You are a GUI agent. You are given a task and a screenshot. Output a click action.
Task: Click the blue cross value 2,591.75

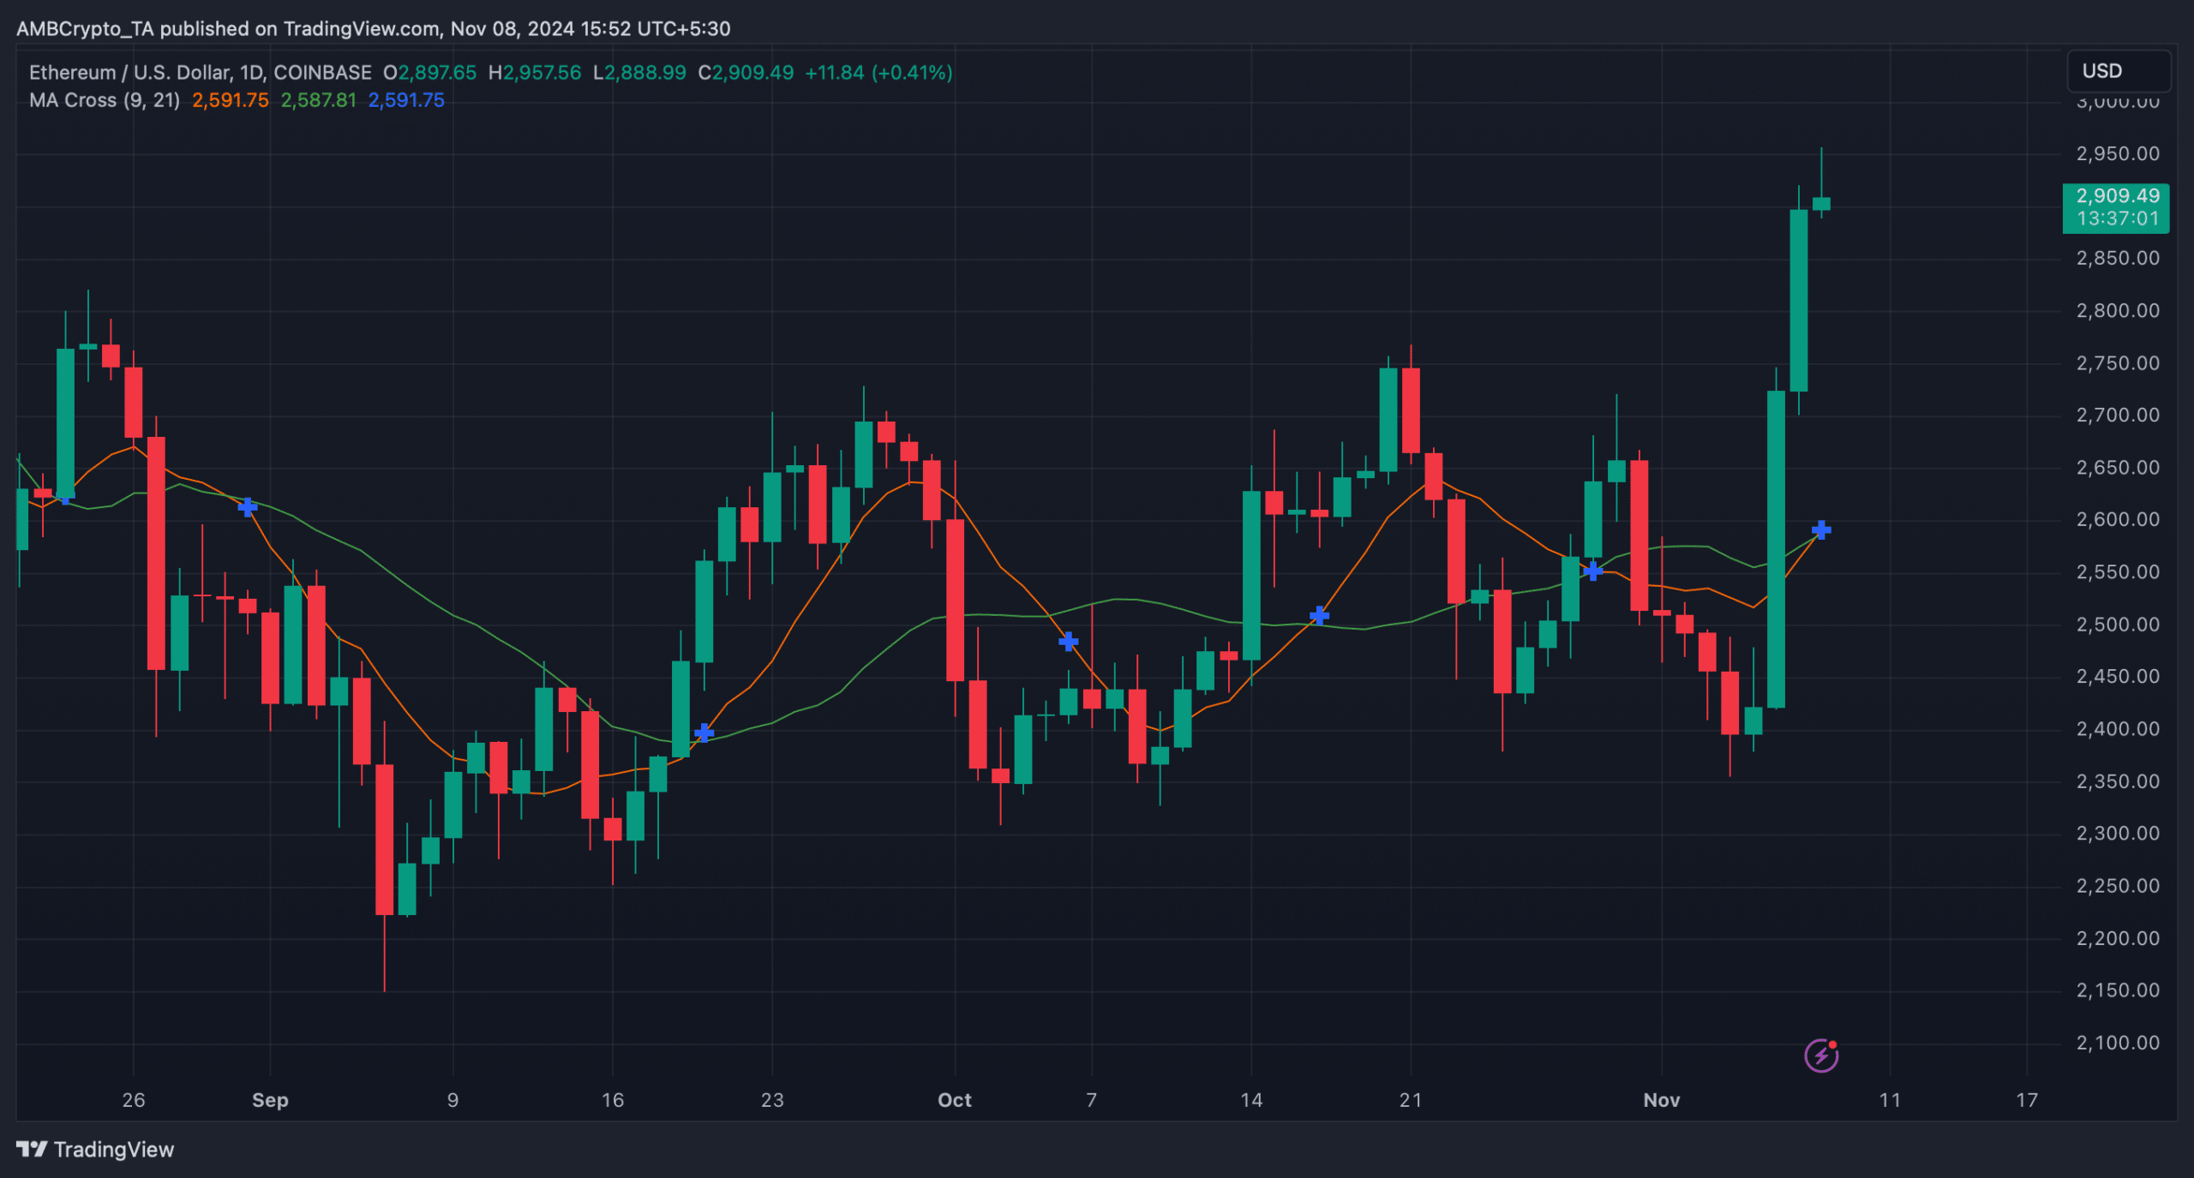point(406,100)
